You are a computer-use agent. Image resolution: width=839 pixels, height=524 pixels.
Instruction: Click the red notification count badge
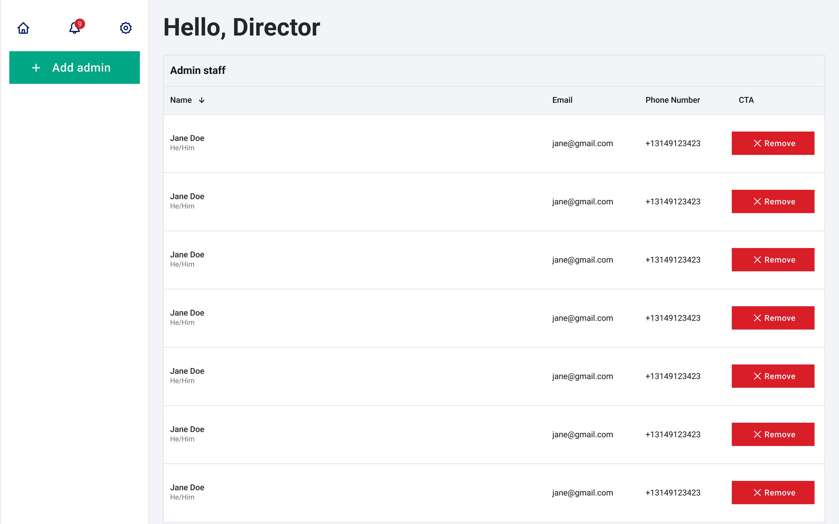80,24
